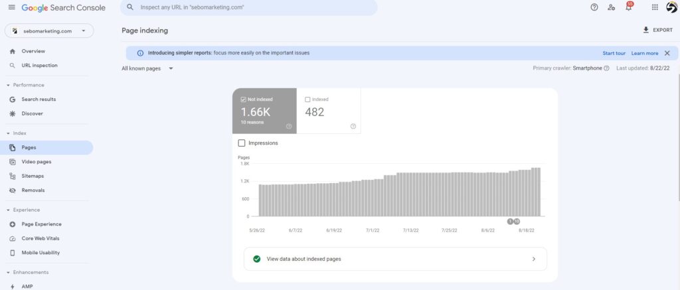Screen dimensions: 680x290
Task: Click the account avatar icon
Action: 672,7
